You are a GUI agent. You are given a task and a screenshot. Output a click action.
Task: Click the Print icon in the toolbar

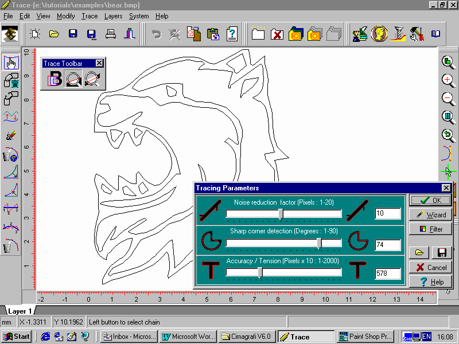(110, 34)
